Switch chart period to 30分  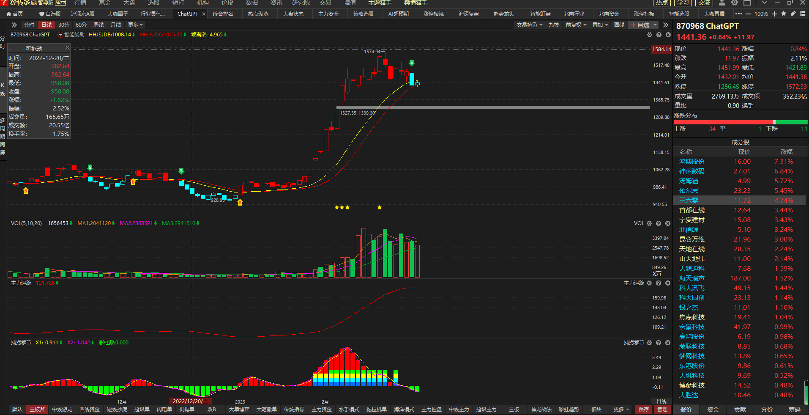64,25
